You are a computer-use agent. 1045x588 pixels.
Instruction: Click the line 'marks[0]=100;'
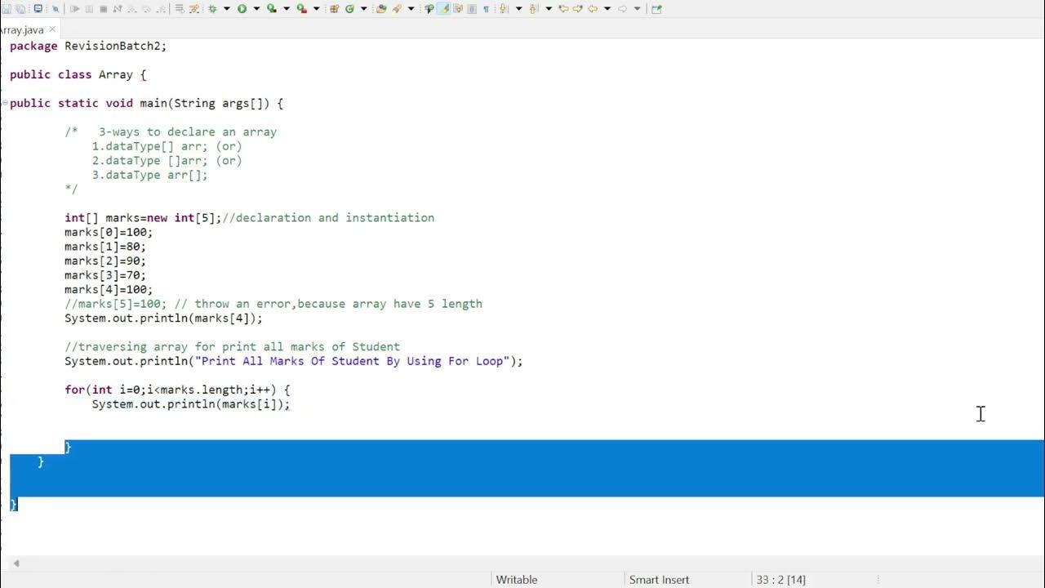pyautogui.click(x=109, y=232)
